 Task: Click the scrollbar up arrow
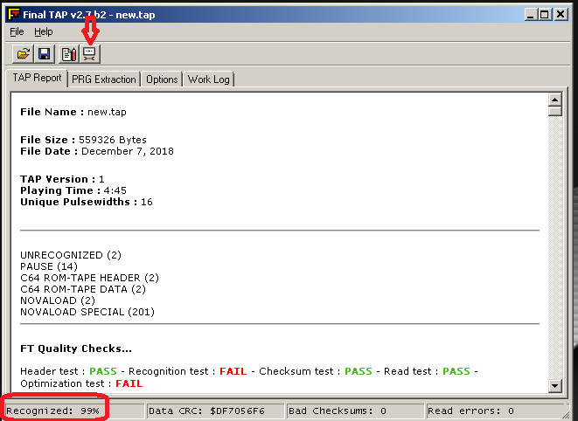point(554,100)
